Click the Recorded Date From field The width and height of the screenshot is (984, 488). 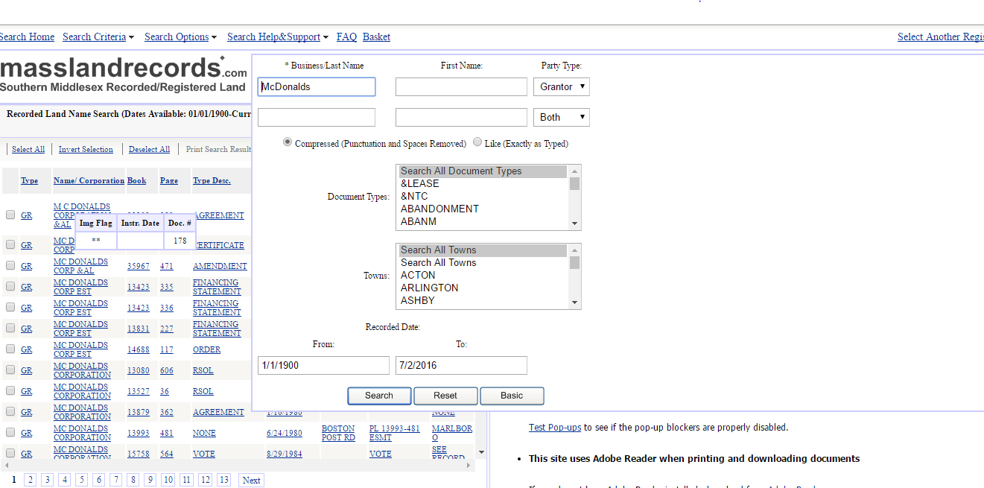(323, 365)
